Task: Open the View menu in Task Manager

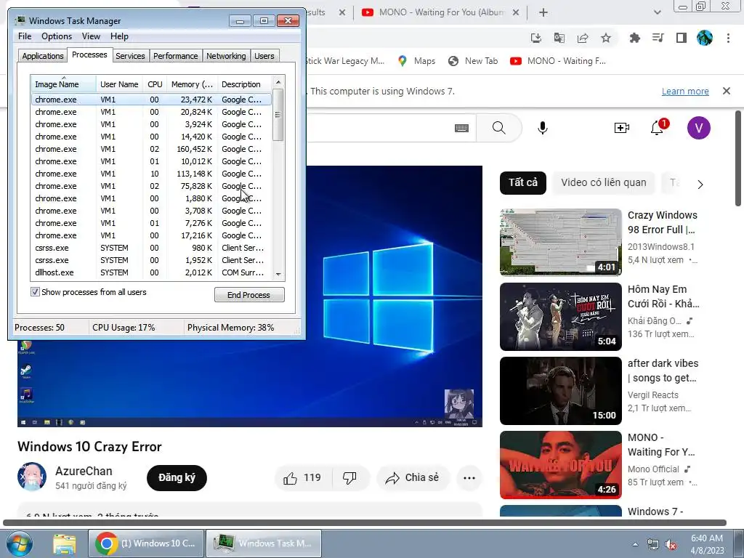Action: [x=91, y=36]
